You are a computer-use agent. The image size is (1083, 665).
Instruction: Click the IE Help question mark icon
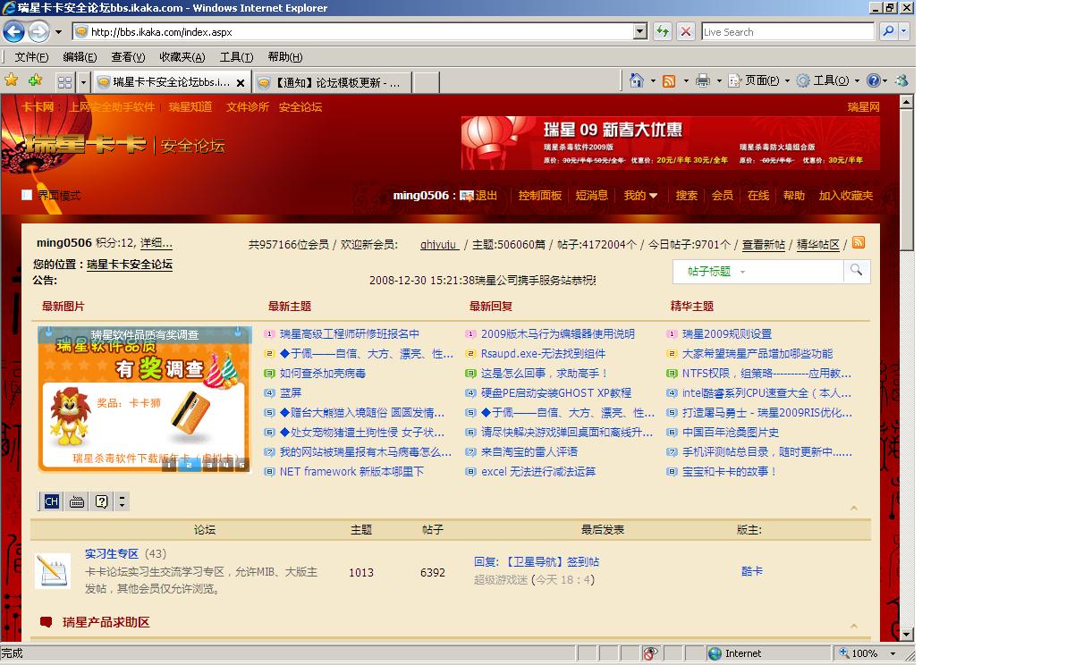pyautogui.click(x=874, y=80)
